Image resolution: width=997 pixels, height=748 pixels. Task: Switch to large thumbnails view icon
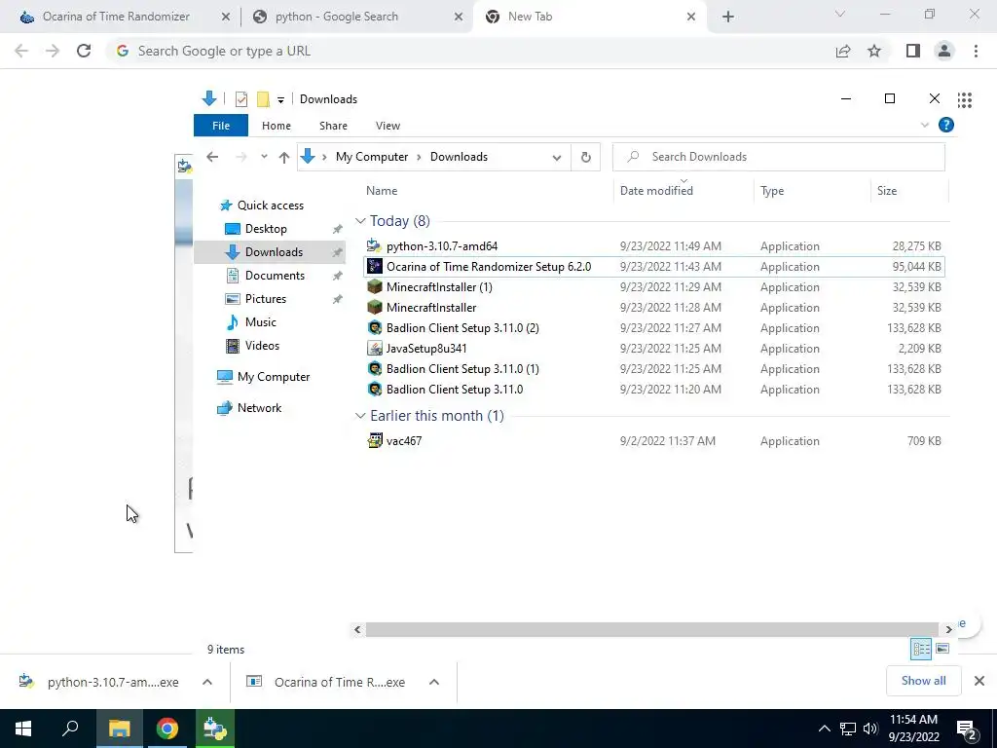[942, 649]
